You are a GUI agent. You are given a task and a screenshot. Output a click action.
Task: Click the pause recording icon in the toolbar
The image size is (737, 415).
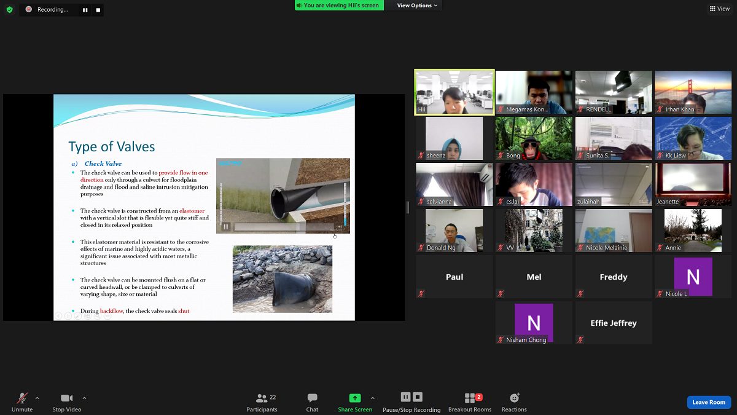tap(405, 397)
